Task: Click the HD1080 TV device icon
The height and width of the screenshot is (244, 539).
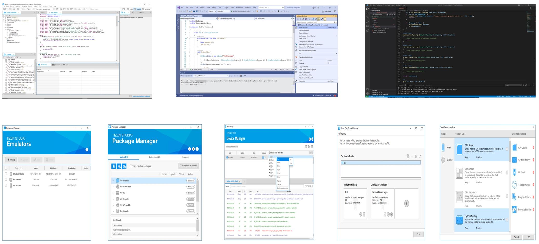Action: pos(11,179)
